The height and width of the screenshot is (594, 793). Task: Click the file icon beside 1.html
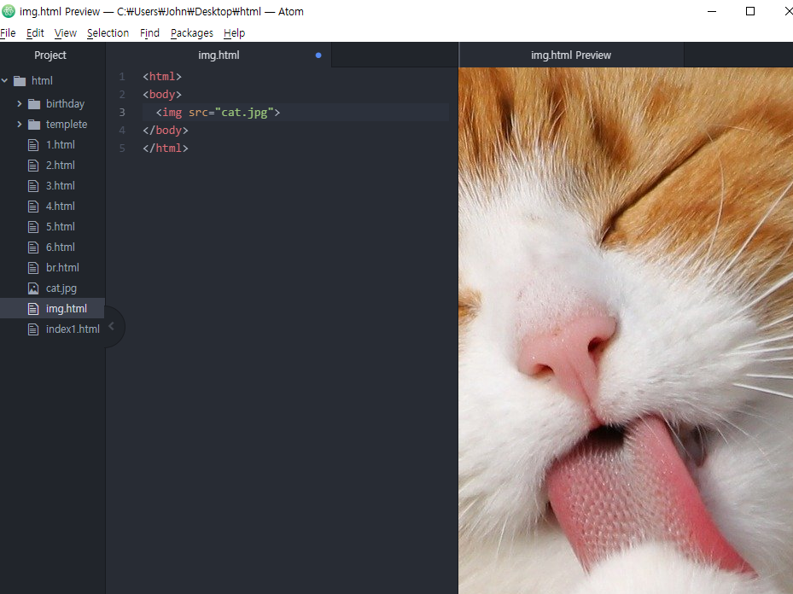(x=33, y=145)
